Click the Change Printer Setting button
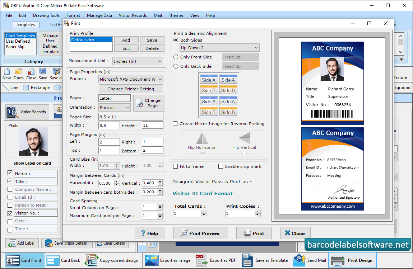413x269 pixels. click(x=131, y=89)
